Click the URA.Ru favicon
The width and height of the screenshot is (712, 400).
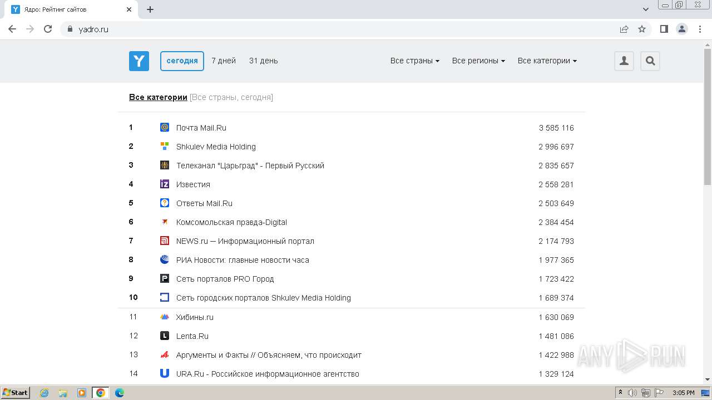(x=165, y=374)
